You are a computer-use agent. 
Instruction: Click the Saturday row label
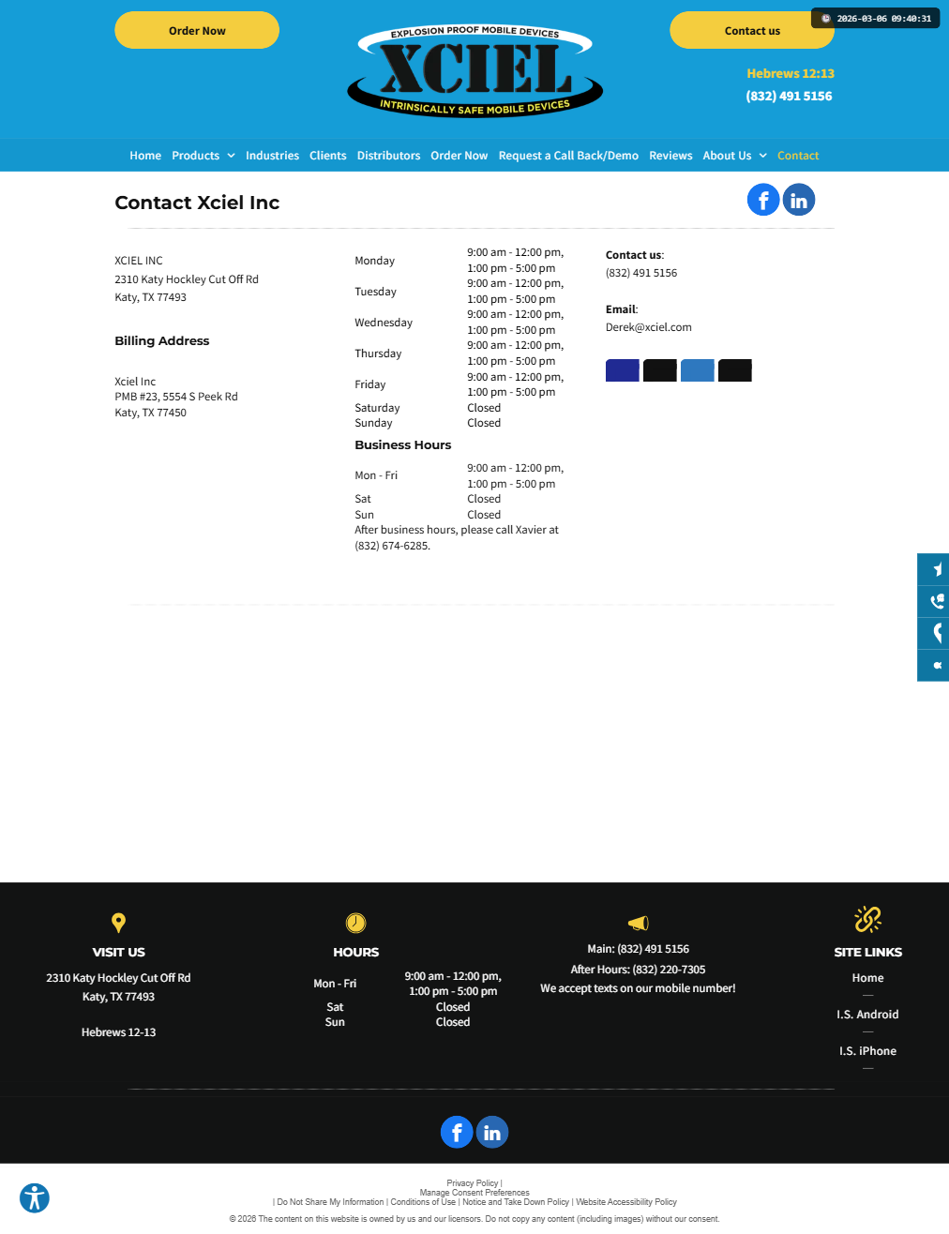tap(377, 408)
